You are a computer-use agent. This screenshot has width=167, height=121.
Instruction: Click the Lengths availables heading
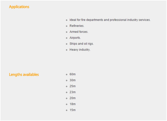tap(24, 74)
